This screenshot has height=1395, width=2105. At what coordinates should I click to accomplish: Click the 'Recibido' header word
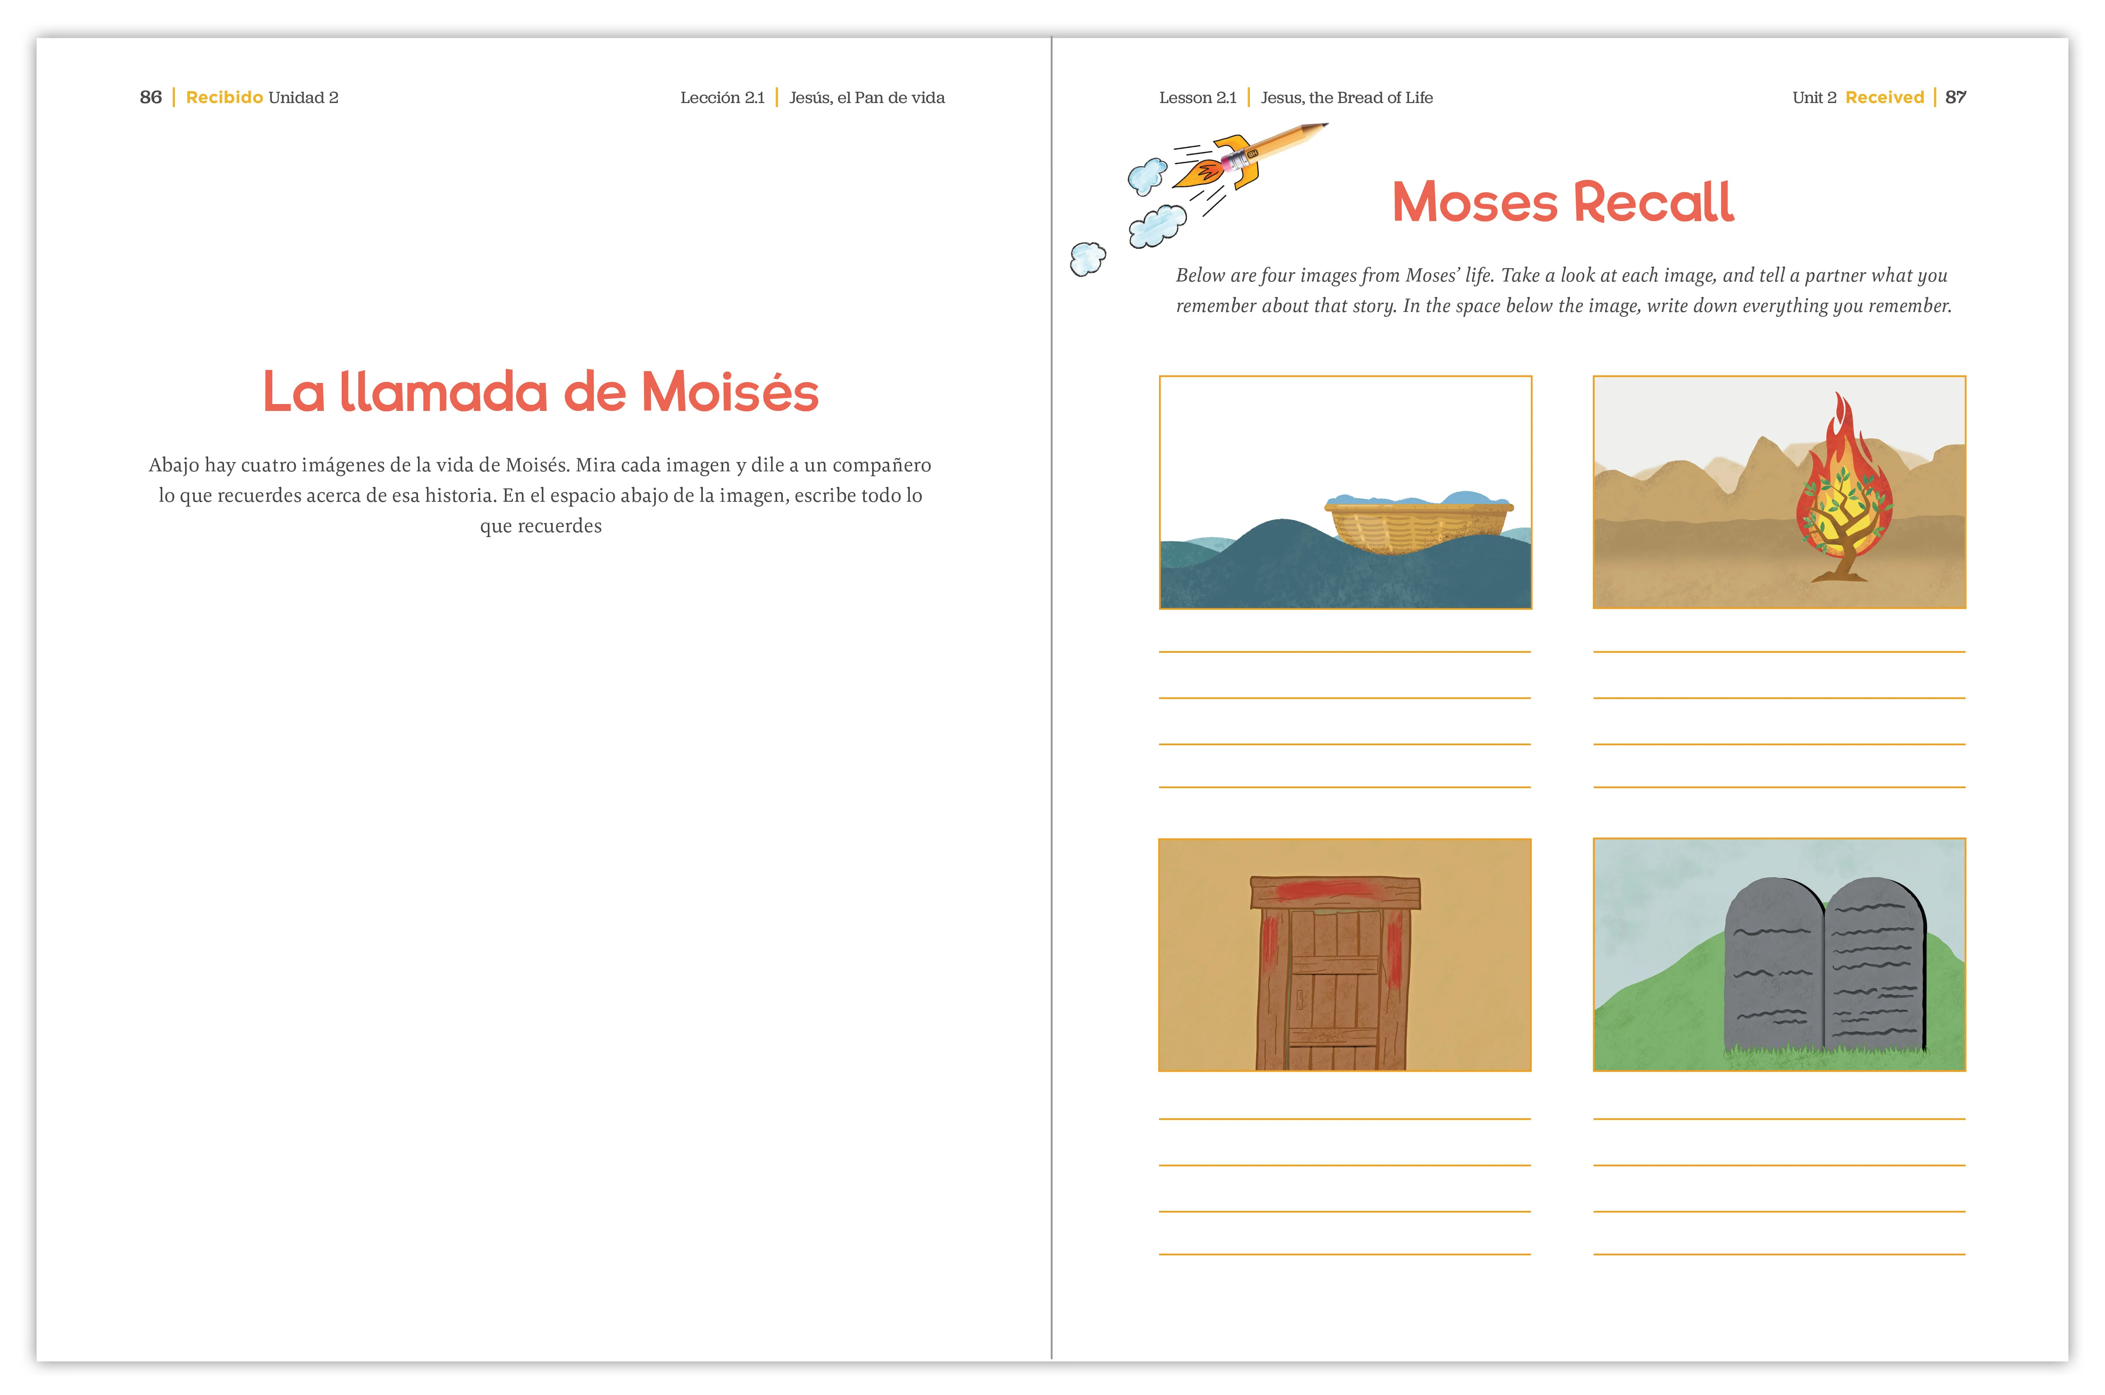(224, 97)
